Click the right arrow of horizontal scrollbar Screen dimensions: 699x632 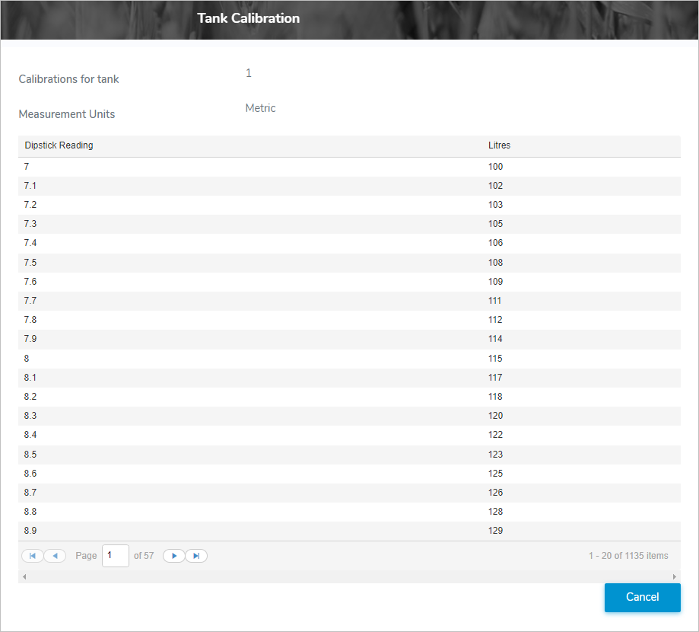[x=675, y=577]
